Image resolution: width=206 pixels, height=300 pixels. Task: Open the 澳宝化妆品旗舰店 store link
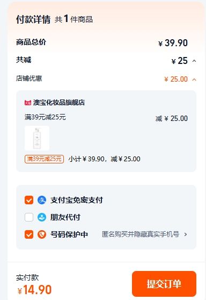(x=59, y=103)
